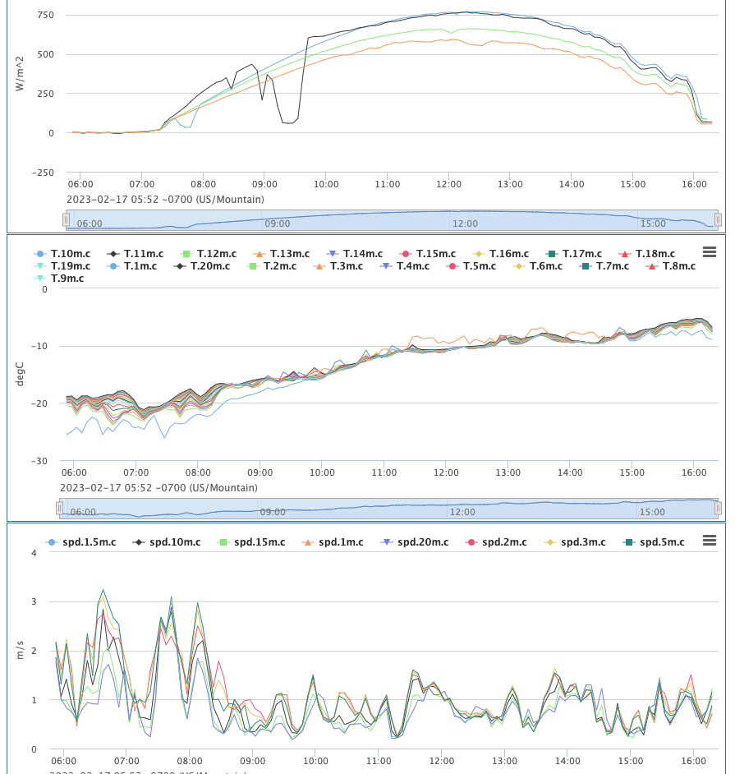
Task: Open the wind speed chart hamburger menu
Action: [x=710, y=541]
